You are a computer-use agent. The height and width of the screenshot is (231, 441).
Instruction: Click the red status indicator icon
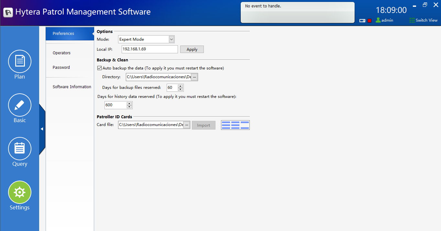pos(369,21)
